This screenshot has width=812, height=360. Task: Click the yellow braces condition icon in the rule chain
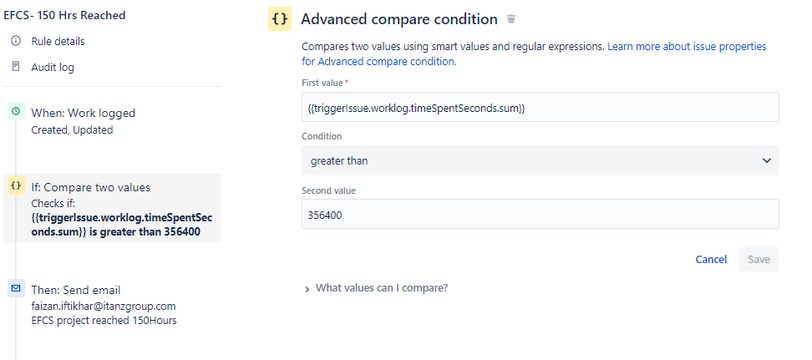pyautogui.click(x=16, y=185)
